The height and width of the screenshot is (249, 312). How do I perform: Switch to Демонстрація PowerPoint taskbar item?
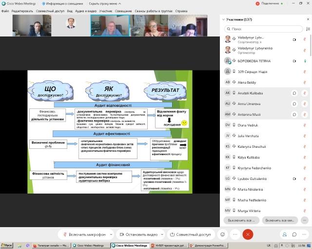click(208, 246)
